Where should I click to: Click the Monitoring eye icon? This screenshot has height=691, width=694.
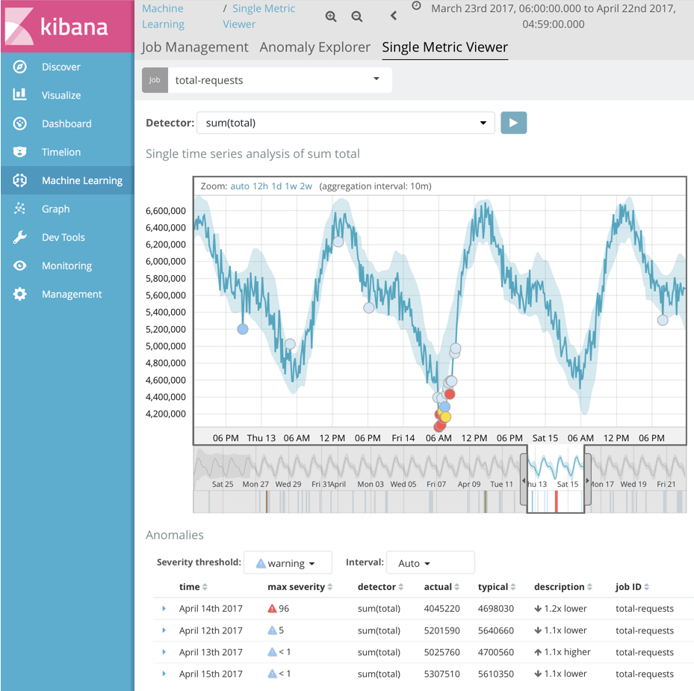[x=20, y=265]
